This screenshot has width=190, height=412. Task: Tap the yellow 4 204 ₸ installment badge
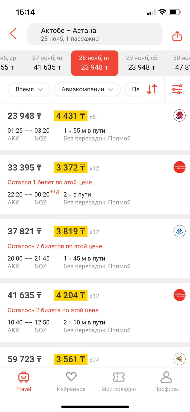(x=70, y=295)
